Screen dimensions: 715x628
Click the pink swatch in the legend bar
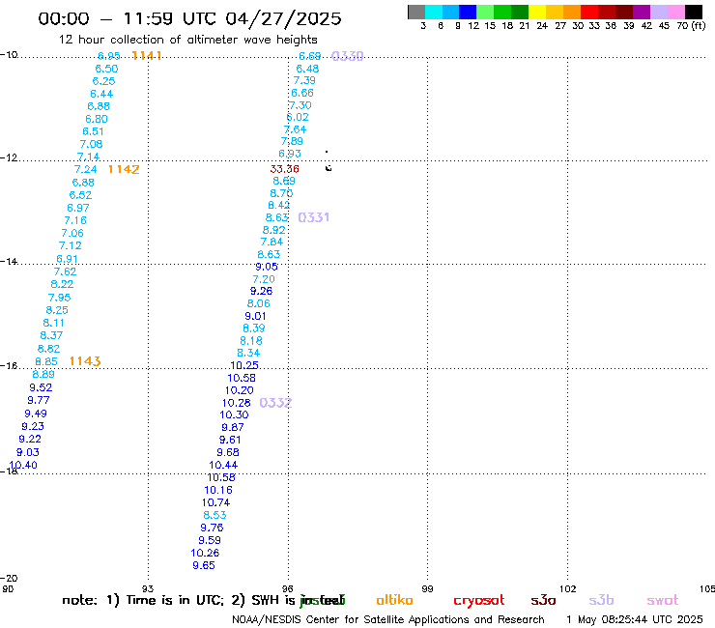pyautogui.click(x=676, y=12)
